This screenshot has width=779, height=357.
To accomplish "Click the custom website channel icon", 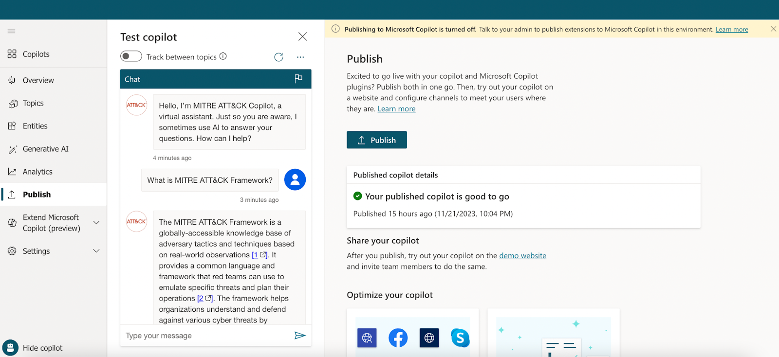I will pos(367,338).
